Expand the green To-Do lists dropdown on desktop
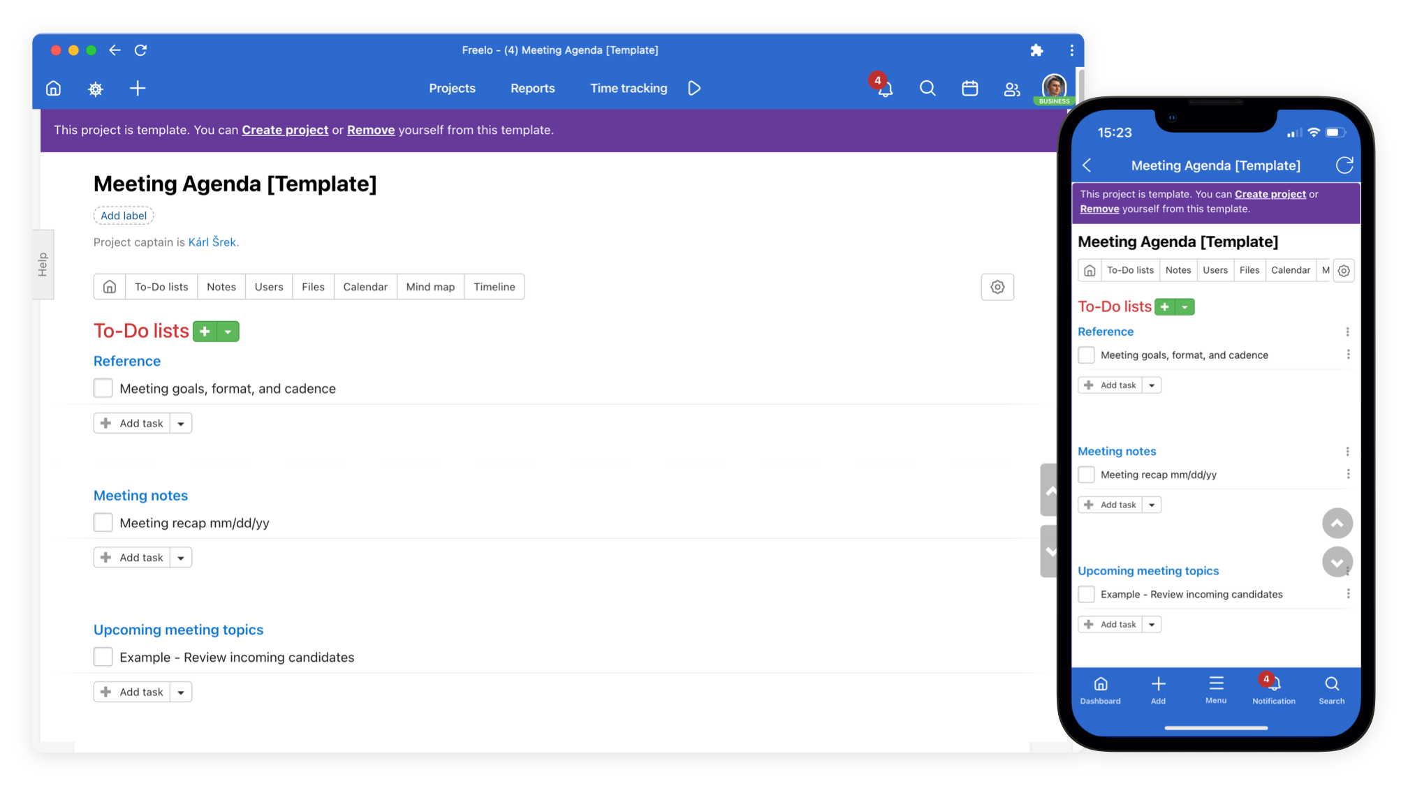This screenshot has height=786, width=1408. click(228, 332)
